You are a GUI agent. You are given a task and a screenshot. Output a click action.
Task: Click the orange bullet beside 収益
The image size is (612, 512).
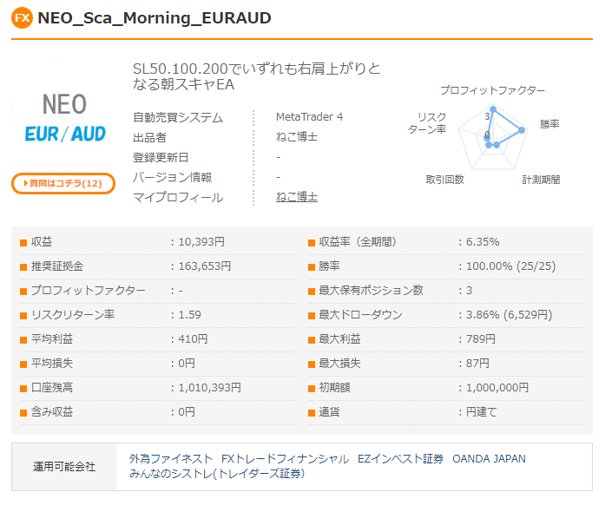tap(23, 242)
